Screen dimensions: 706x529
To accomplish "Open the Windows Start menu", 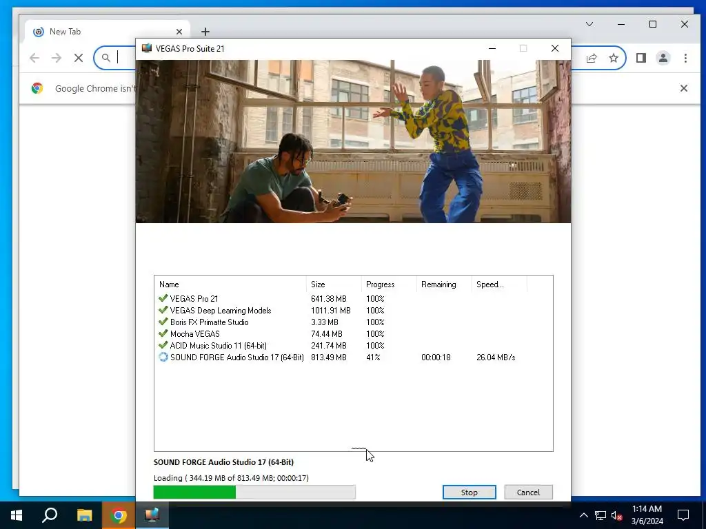I will click(x=17, y=515).
